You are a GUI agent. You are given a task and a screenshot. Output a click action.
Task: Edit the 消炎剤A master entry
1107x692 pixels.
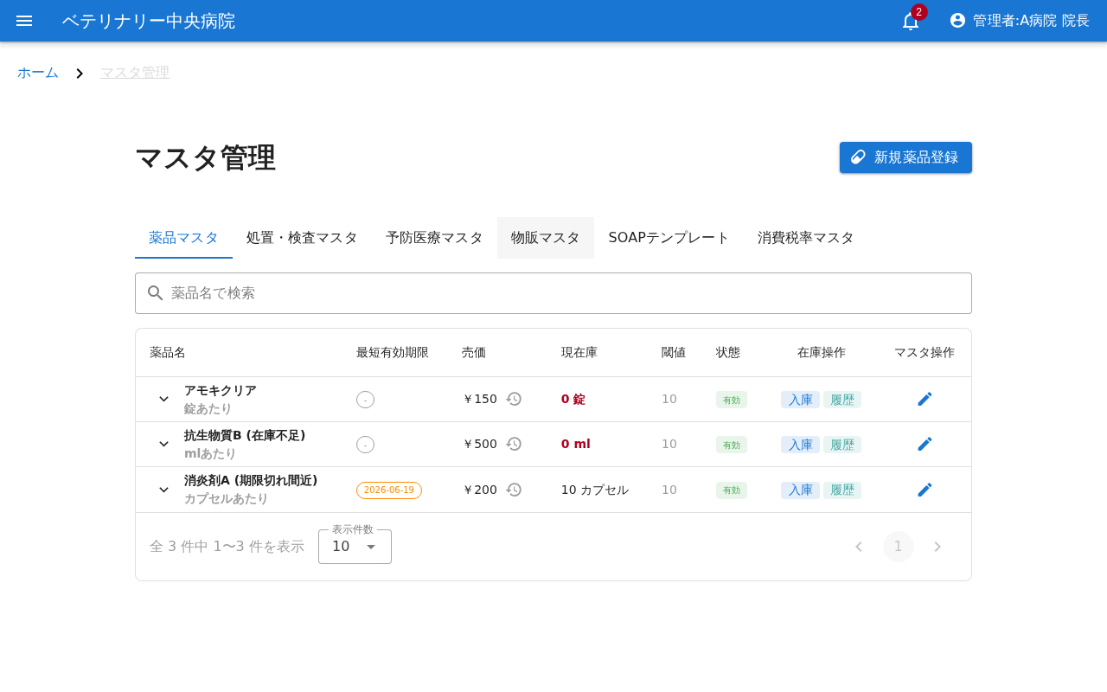(x=925, y=490)
